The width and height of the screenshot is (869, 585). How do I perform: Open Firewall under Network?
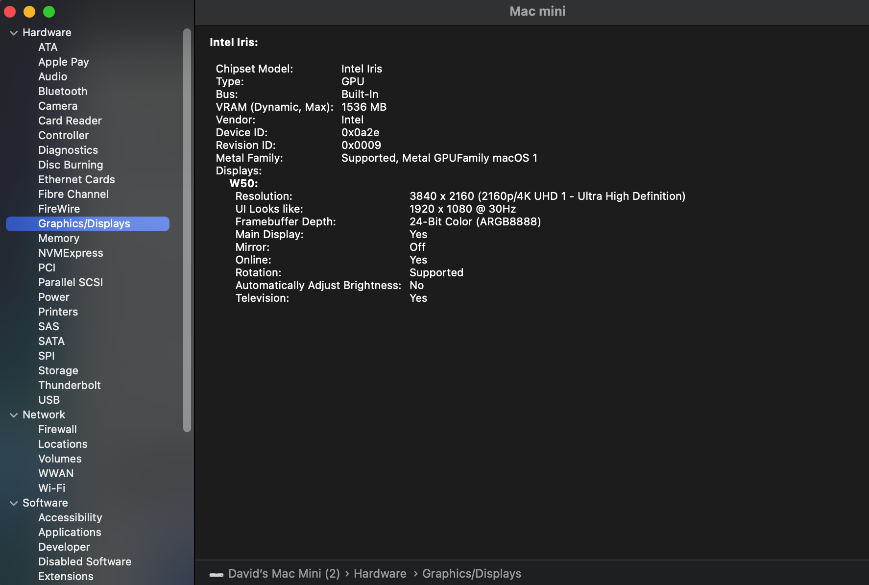pyautogui.click(x=57, y=430)
